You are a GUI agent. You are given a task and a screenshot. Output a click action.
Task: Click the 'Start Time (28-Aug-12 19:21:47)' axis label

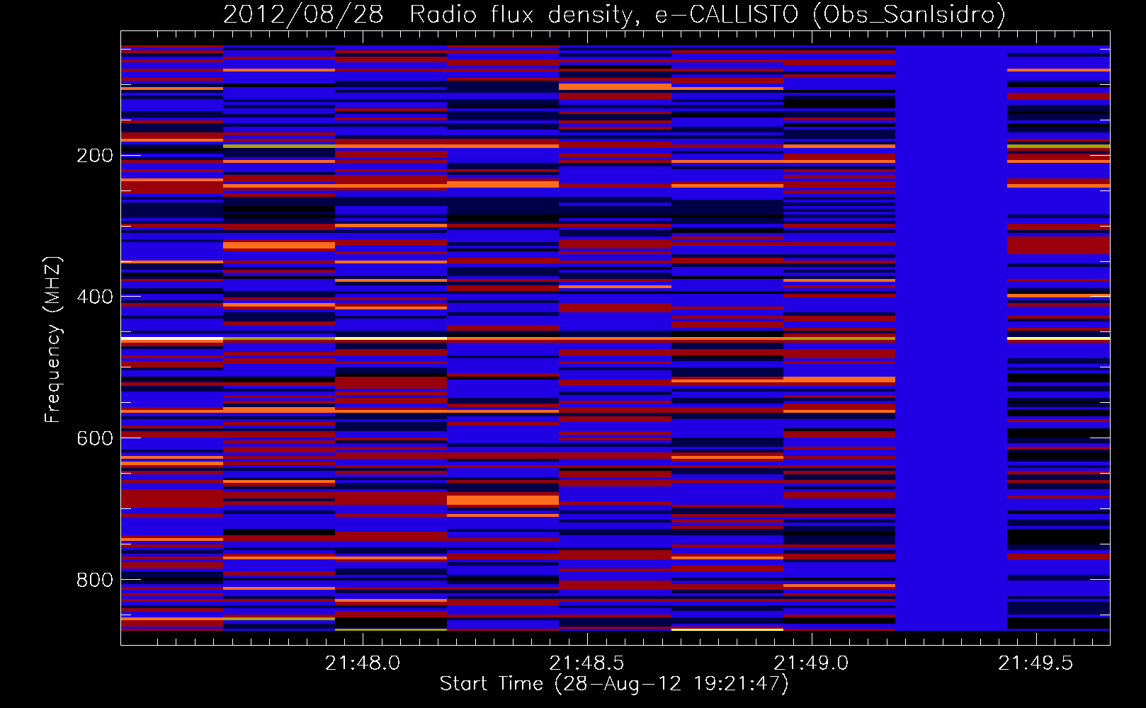[614, 684]
